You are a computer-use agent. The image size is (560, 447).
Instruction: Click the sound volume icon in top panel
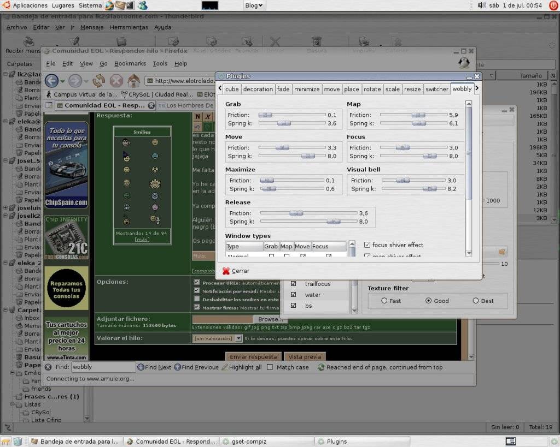pos(482,5)
